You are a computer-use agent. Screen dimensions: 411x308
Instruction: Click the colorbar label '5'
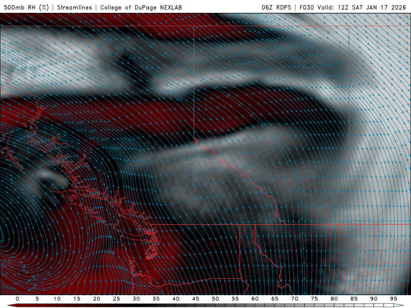tap(37, 299)
